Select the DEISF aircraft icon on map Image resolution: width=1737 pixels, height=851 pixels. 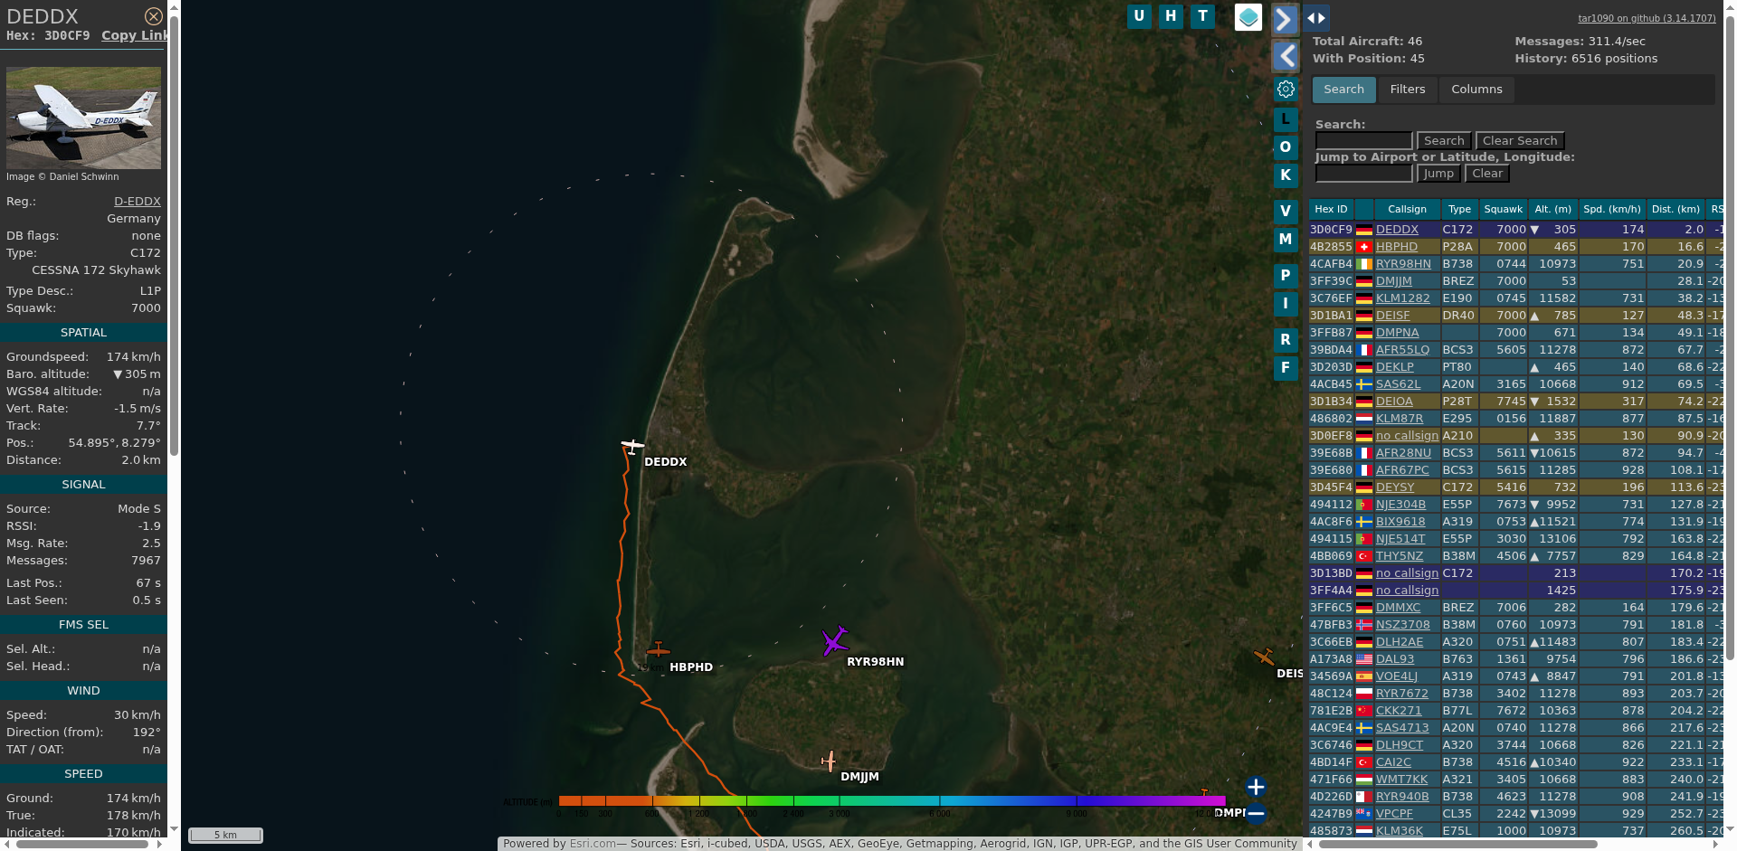point(1264,656)
